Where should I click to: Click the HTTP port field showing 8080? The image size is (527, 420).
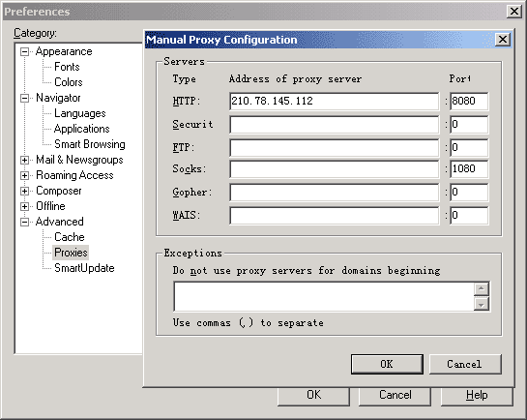pyautogui.click(x=469, y=102)
